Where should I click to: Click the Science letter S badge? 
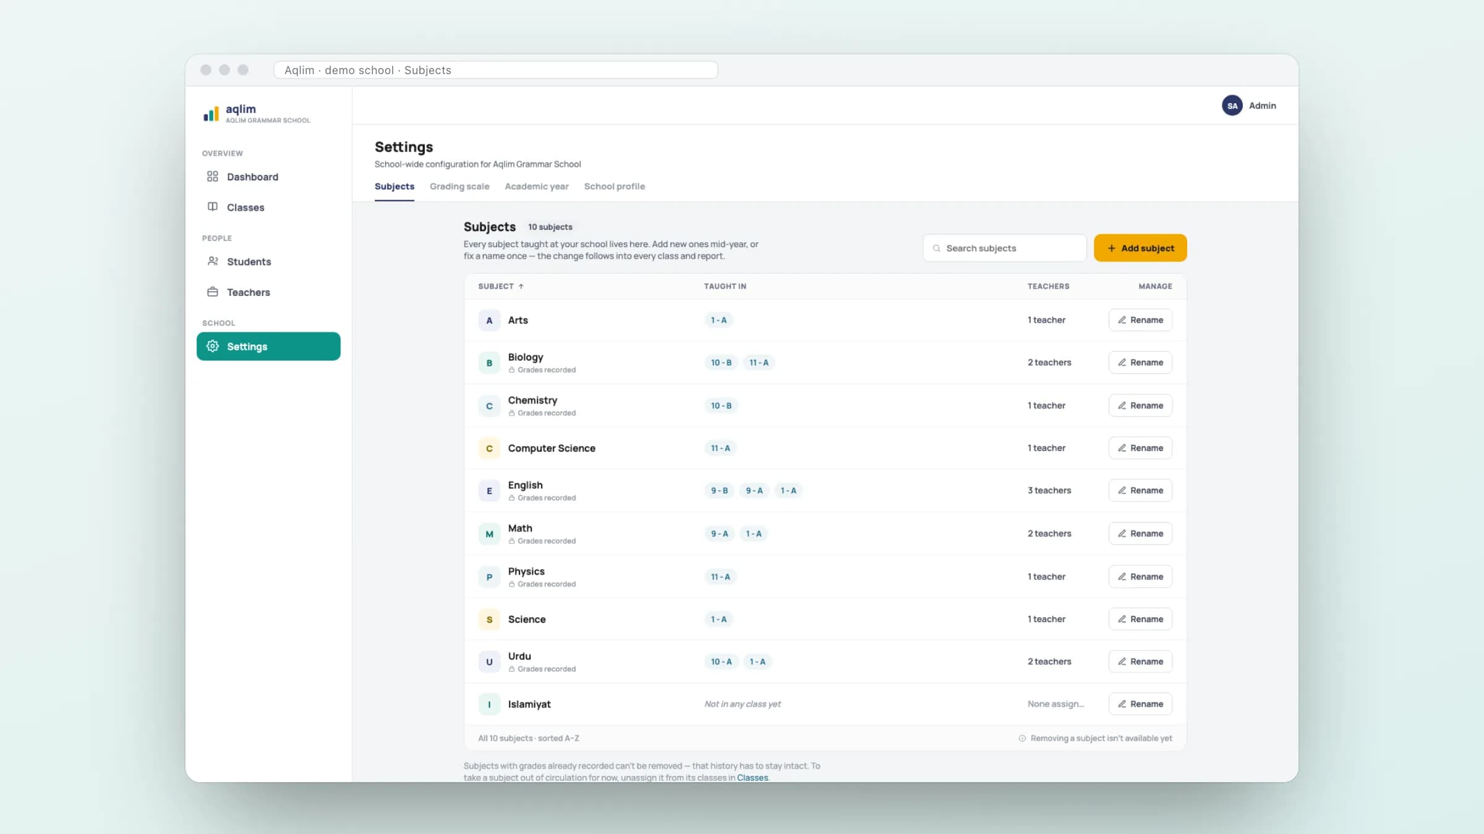[489, 619]
